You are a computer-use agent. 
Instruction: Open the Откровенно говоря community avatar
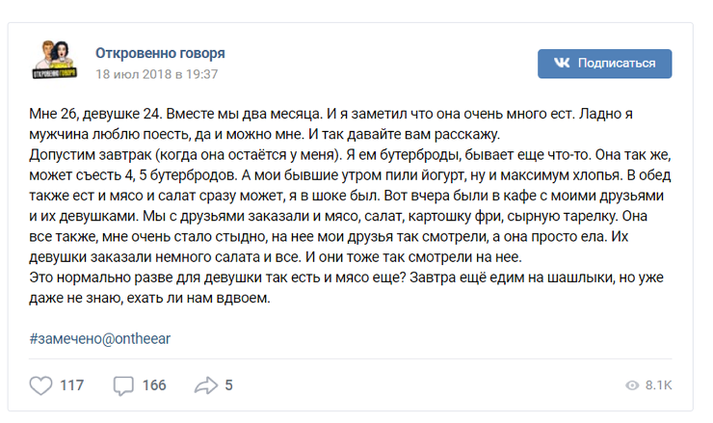(x=55, y=60)
